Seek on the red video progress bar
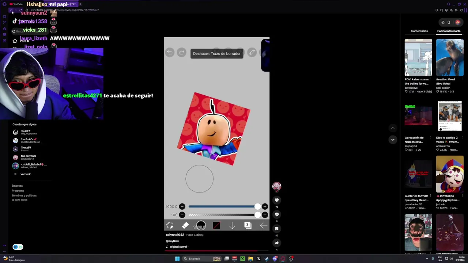This screenshot has width=468, height=263. pyautogui.click(x=217, y=251)
